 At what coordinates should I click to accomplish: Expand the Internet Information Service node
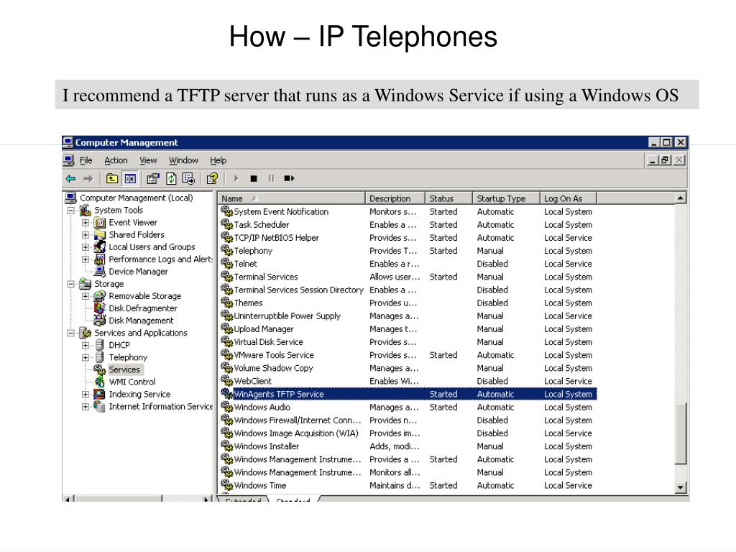(x=86, y=407)
